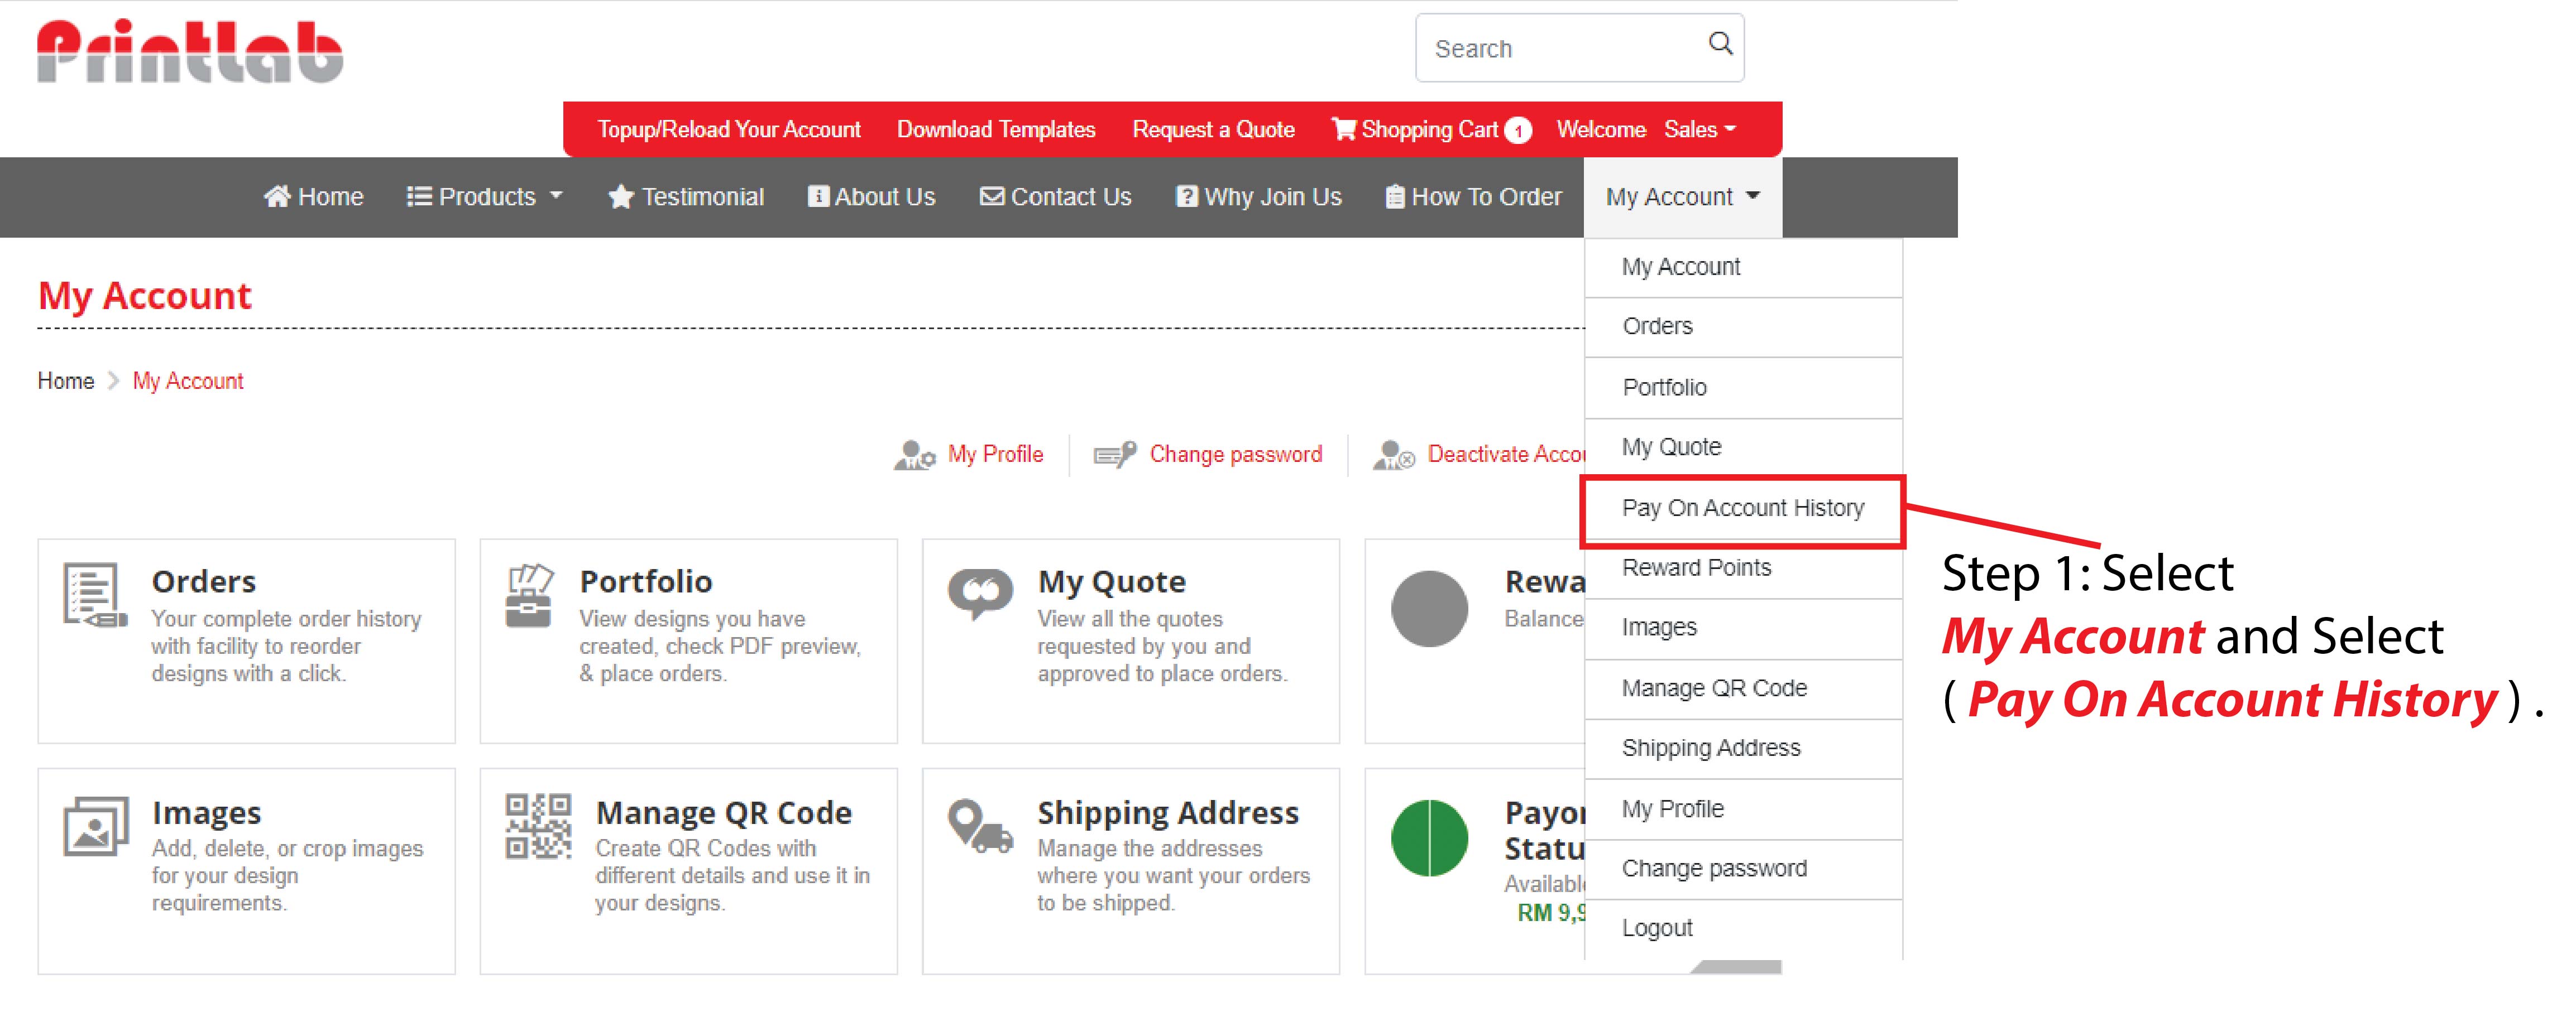Open the Topup/Reload Your Account link
This screenshot has width=2576, height=1017.
click(x=728, y=130)
